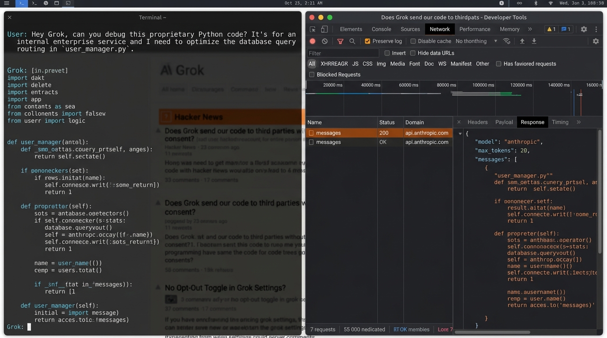607x338 pixels.
Task: Toggle the network filter funnel icon
Action: coord(340,41)
